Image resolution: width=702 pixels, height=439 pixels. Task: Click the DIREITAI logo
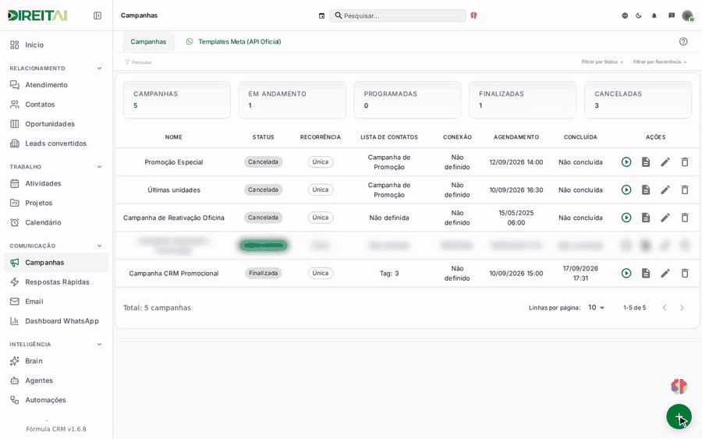tap(37, 16)
